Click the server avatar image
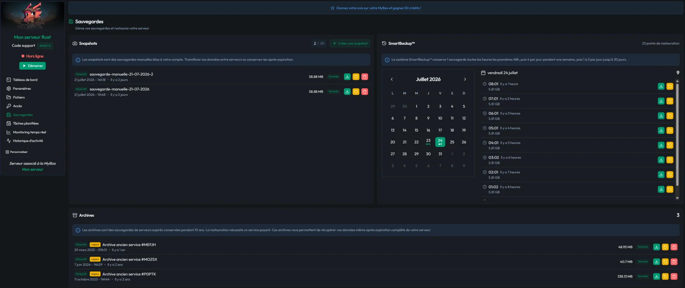This screenshot has width=685, height=288. (x=32, y=16)
